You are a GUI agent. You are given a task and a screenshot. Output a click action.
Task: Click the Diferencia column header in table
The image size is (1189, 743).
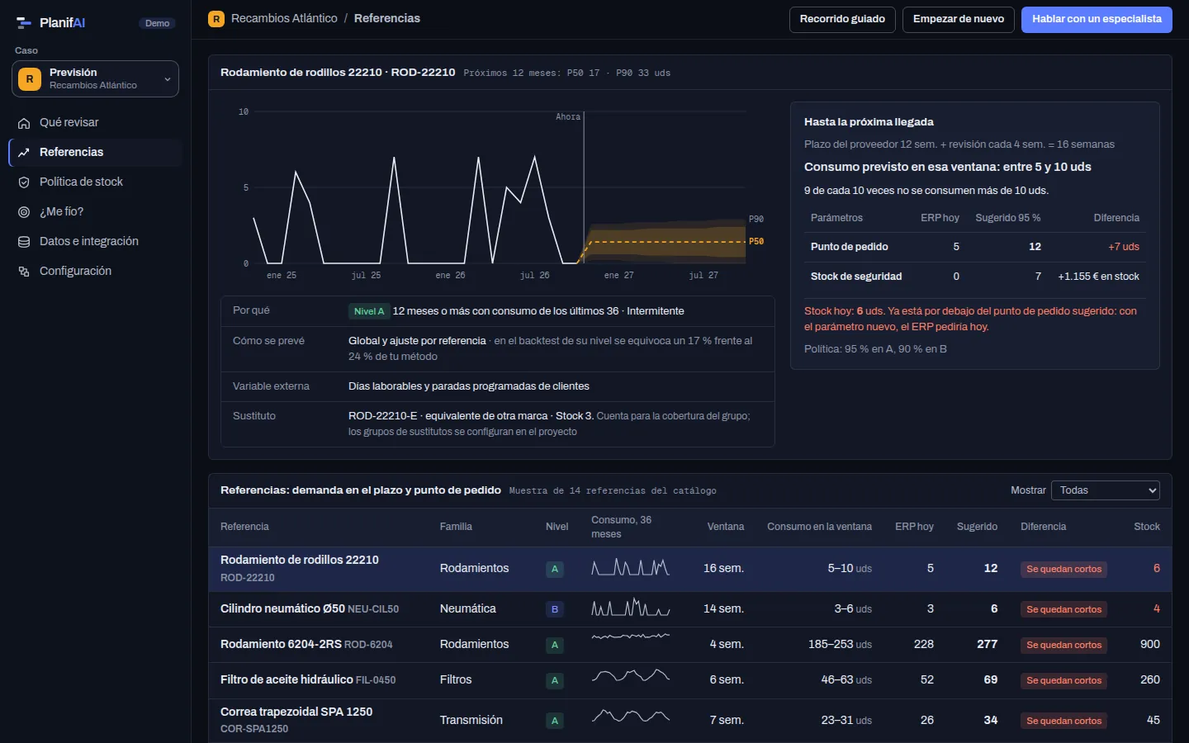coord(1043,527)
